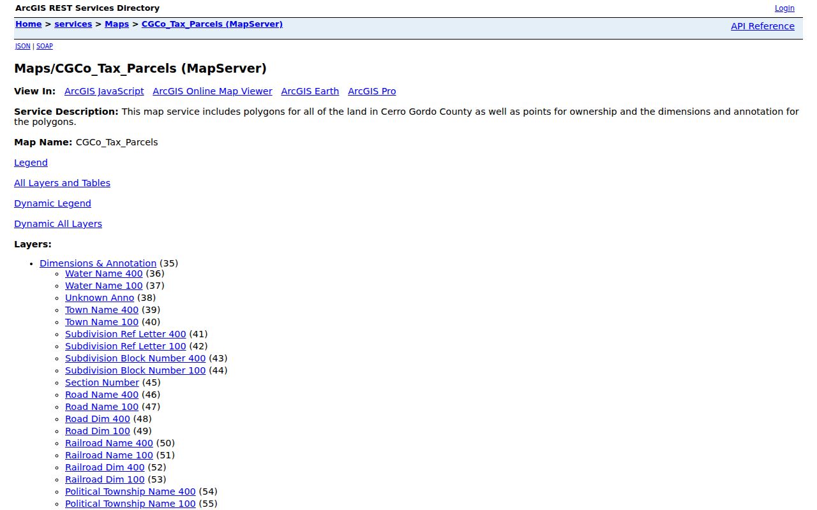Go to Home in the breadcrumb
This screenshot has width=817, height=510.
[x=29, y=24]
